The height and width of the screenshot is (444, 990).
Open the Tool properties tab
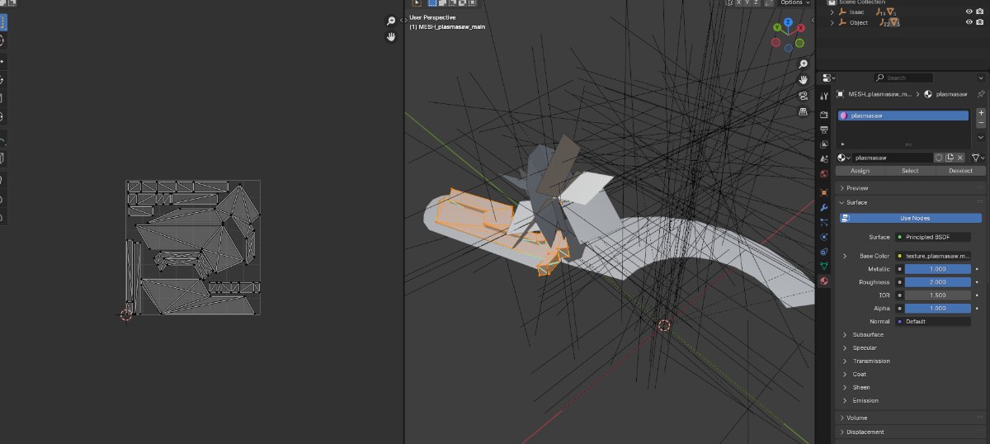click(823, 96)
